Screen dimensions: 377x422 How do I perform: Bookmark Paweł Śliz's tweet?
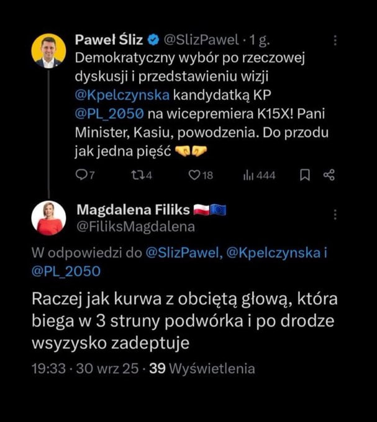305,175
